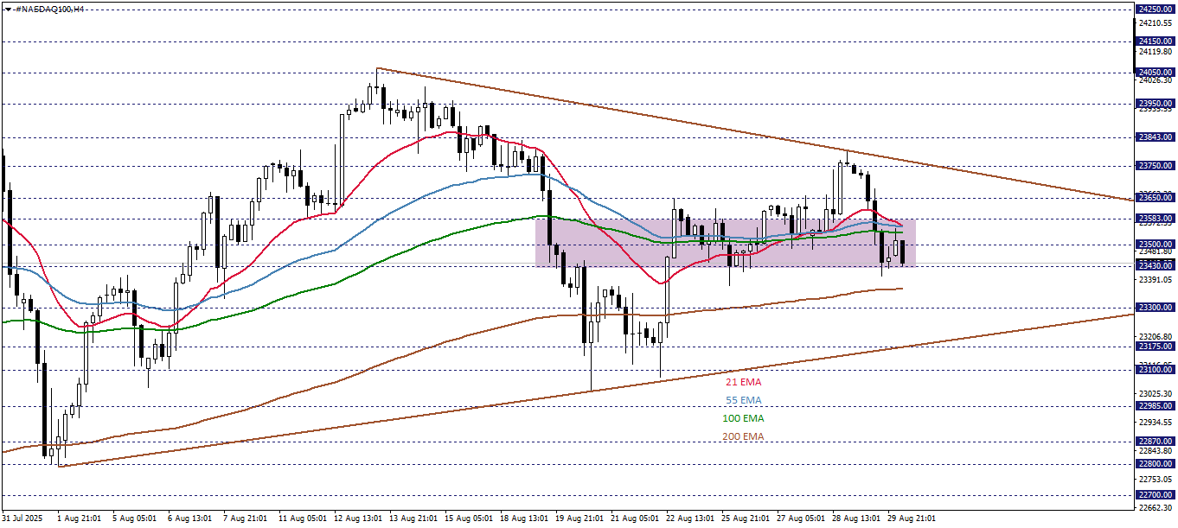Screen dimensions: 1178x528
Task: Click the 29 Aug 21:01 time label
Action: [x=912, y=518]
